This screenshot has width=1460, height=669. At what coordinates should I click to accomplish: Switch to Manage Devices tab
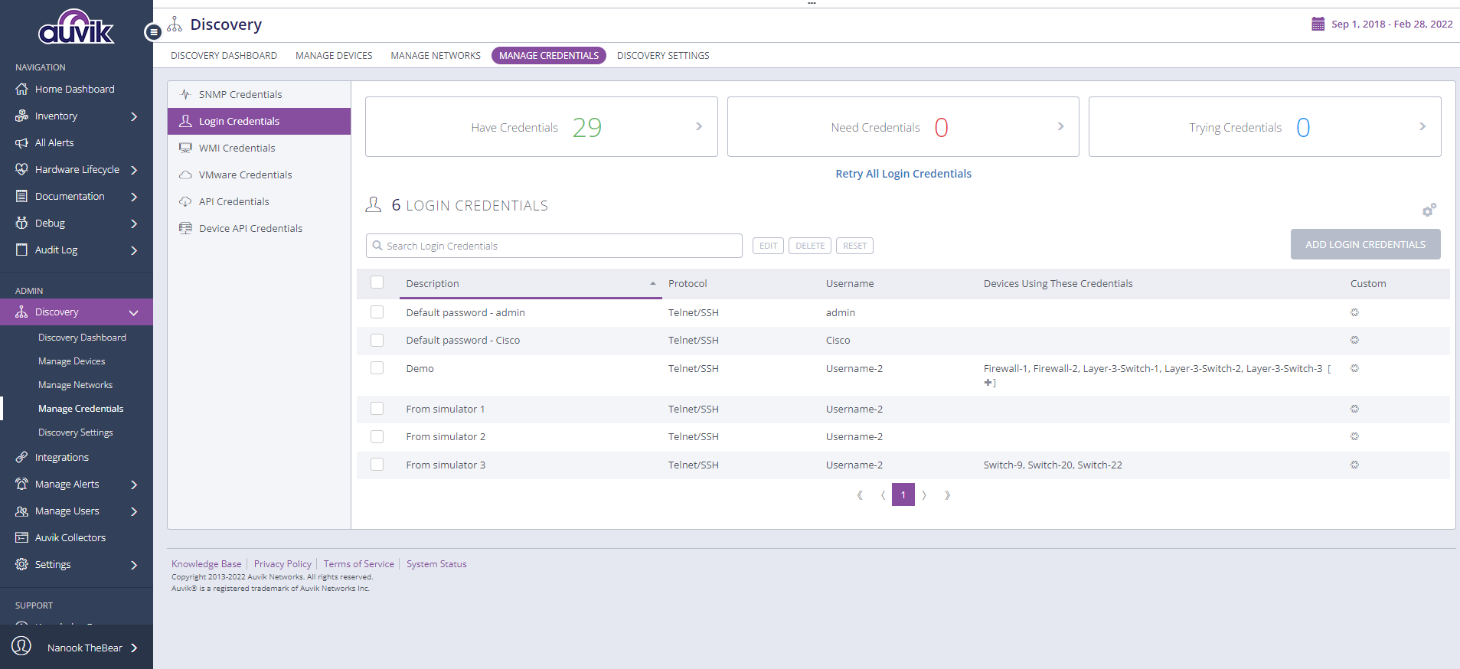click(x=334, y=55)
